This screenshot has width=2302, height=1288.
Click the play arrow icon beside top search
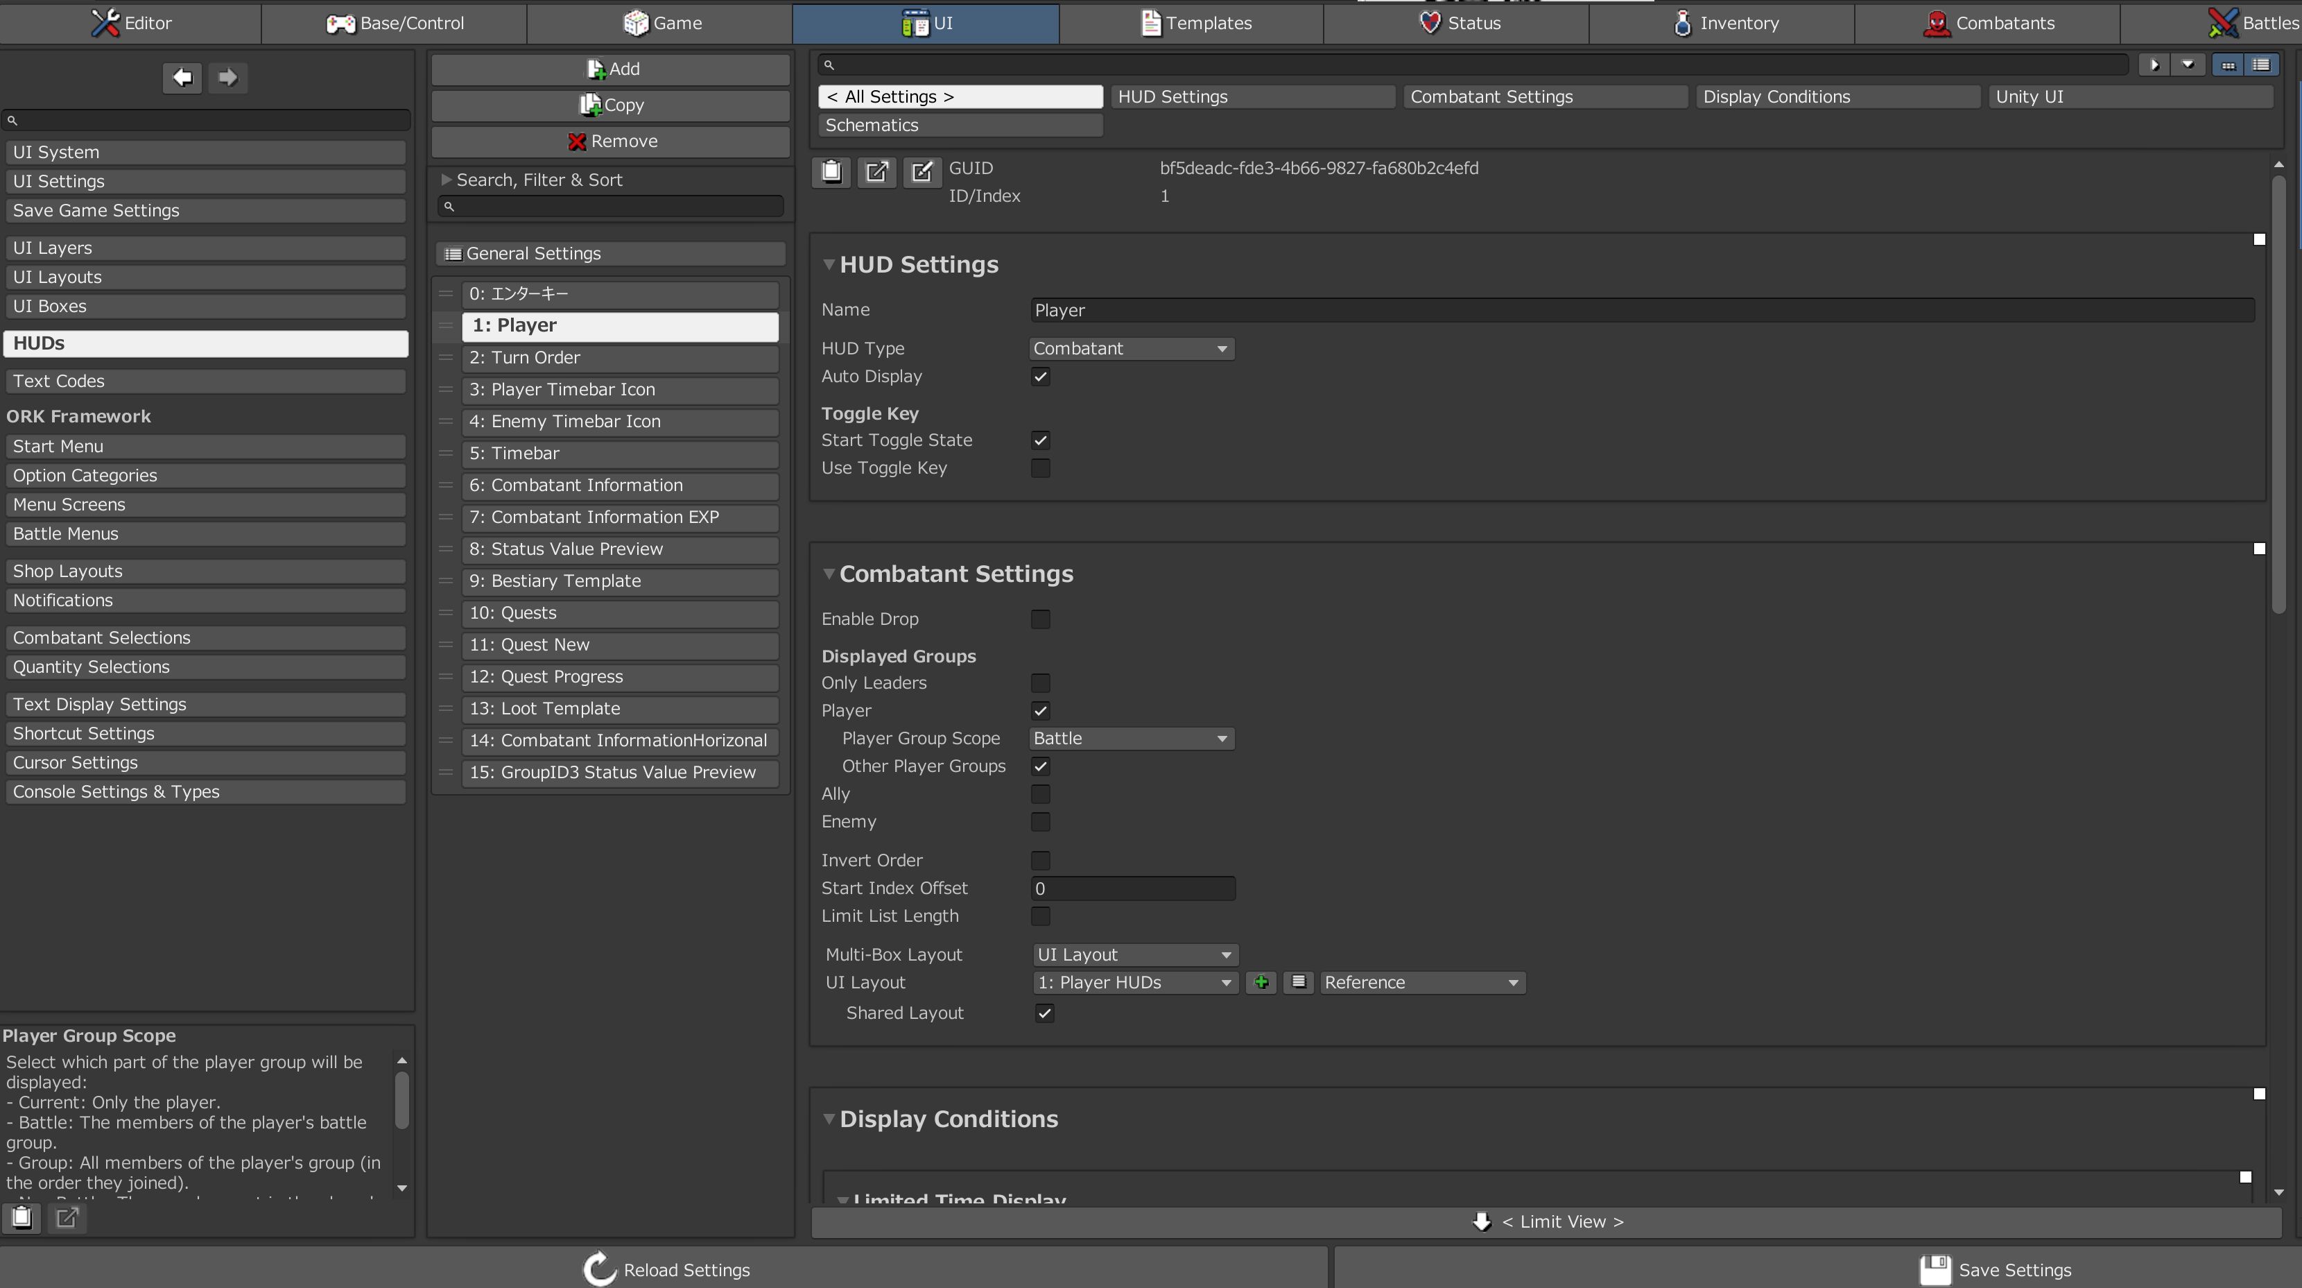pyautogui.click(x=2154, y=65)
